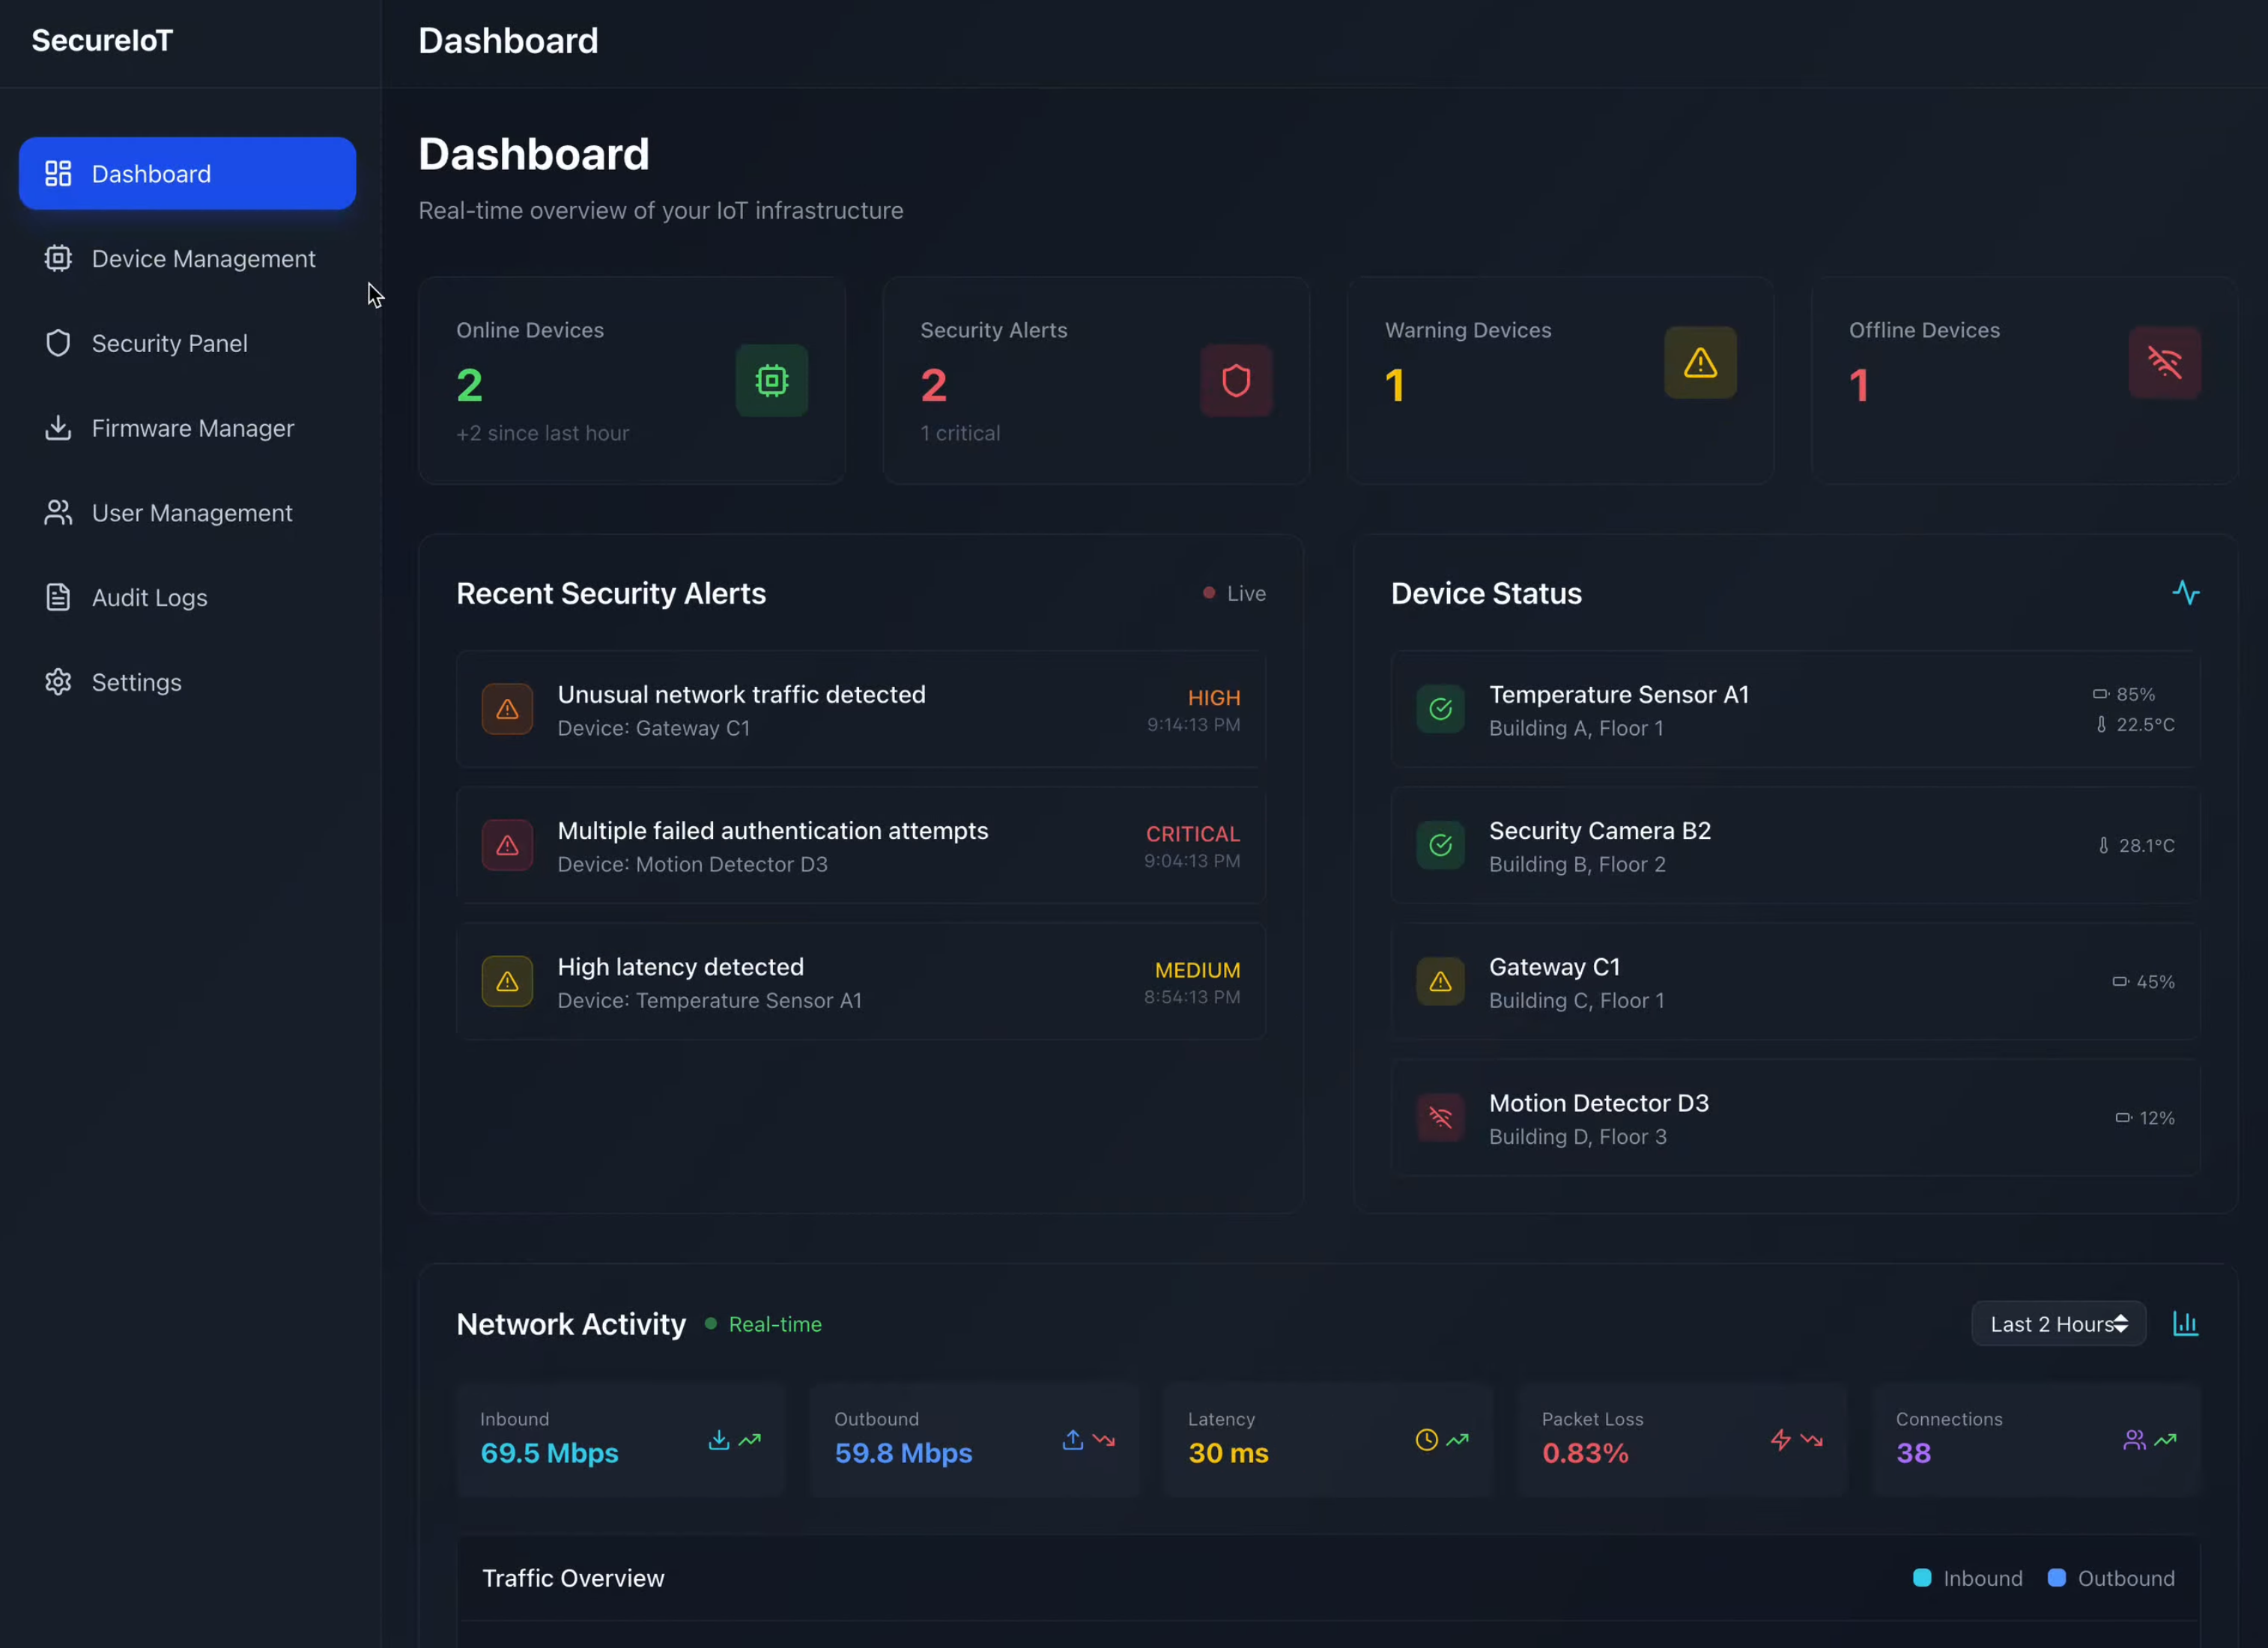
Task: Select Device Management in the sidebar
Action: point(186,258)
